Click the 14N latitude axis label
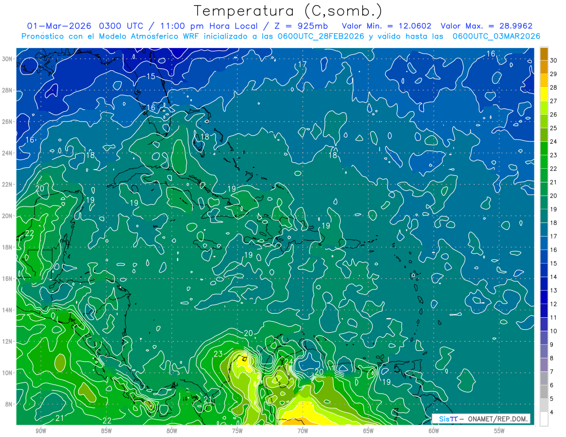Screen dimensions: 566x437 coord(8,310)
